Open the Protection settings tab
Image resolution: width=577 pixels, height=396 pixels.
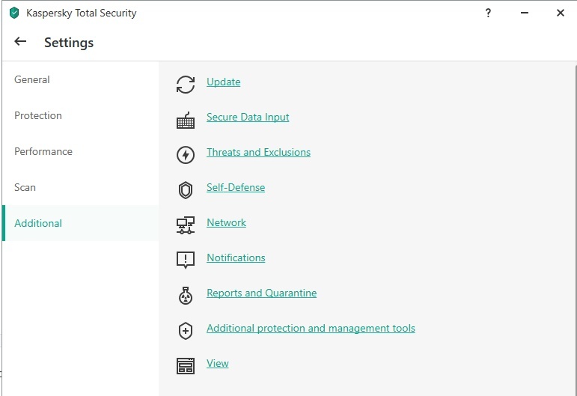tap(38, 115)
